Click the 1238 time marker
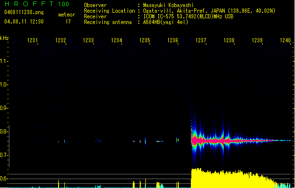Screen dimensions: 295x188 click(x=229, y=40)
